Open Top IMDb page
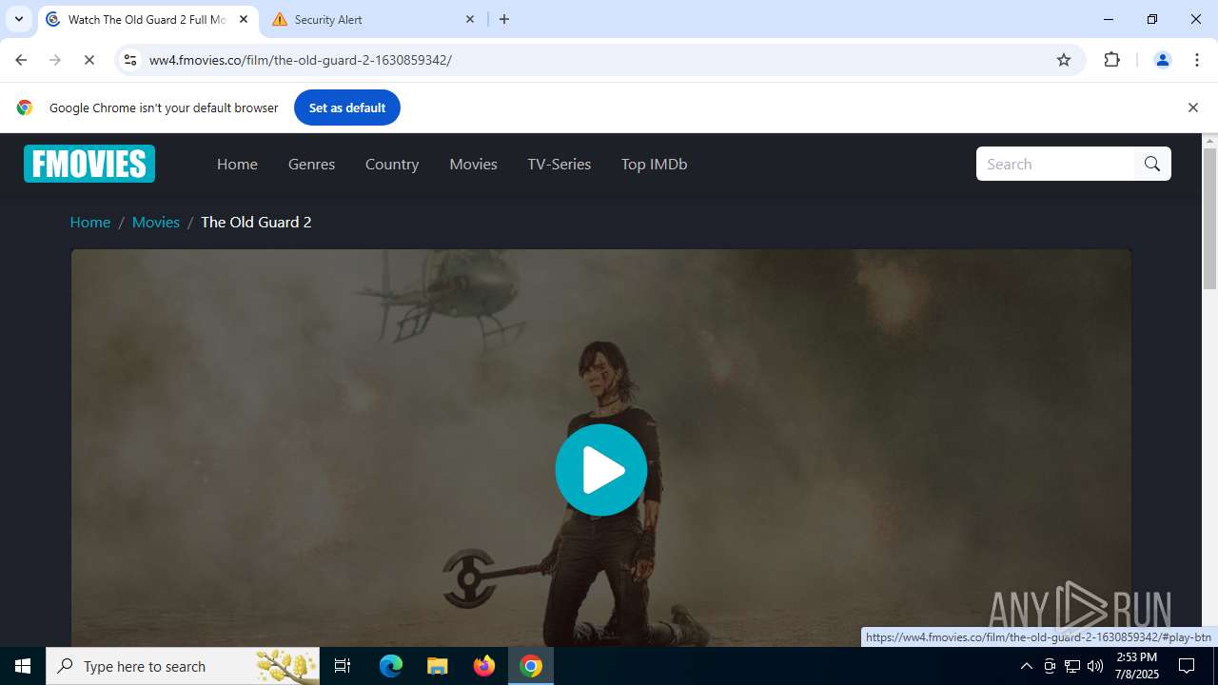The width and height of the screenshot is (1218, 685). coord(654,164)
